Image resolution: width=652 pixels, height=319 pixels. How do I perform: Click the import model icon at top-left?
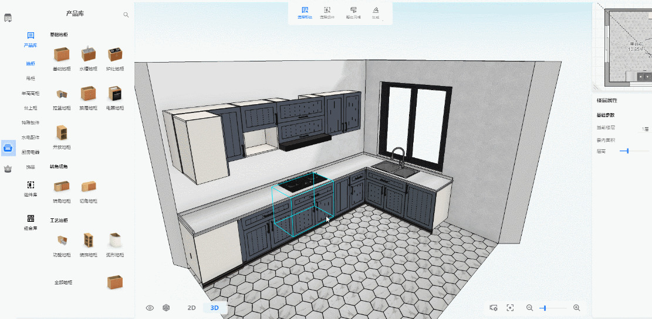click(x=8, y=18)
